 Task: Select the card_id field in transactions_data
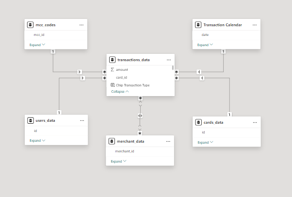tap(121, 77)
